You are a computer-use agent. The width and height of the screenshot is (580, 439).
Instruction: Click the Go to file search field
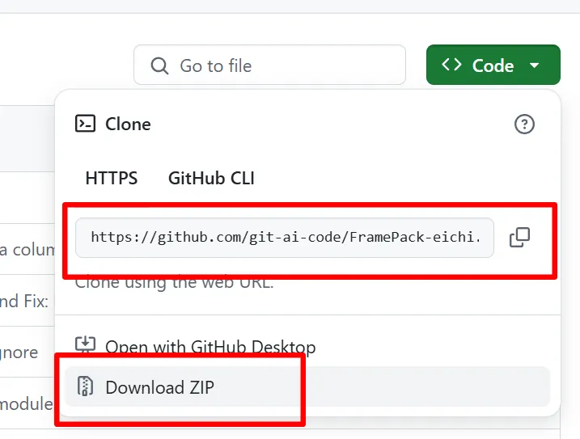(x=269, y=65)
